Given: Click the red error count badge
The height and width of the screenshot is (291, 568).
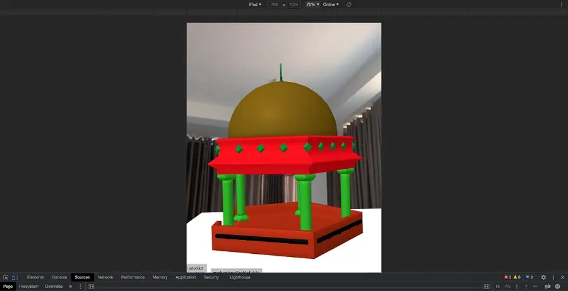Looking at the screenshot, I should click(x=508, y=277).
